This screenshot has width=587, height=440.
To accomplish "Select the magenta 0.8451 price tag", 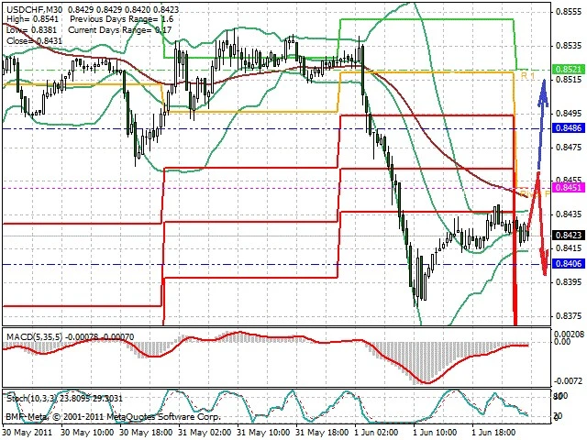I will coord(569,187).
